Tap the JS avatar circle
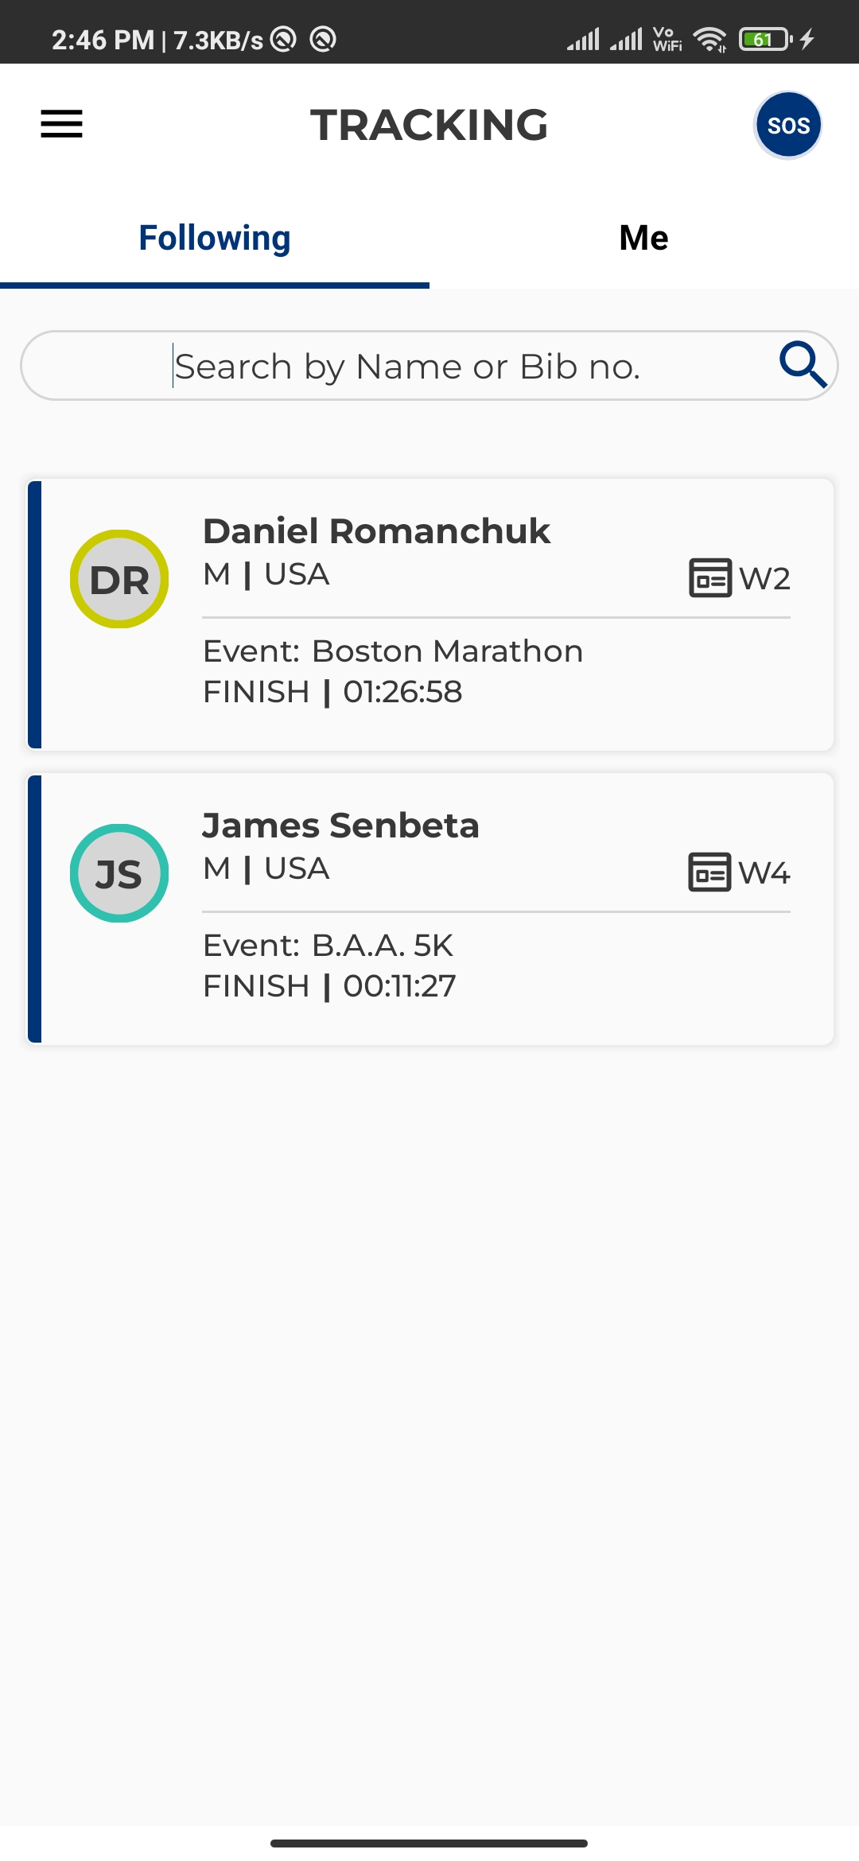Image resolution: width=859 pixels, height=1861 pixels. tap(119, 873)
